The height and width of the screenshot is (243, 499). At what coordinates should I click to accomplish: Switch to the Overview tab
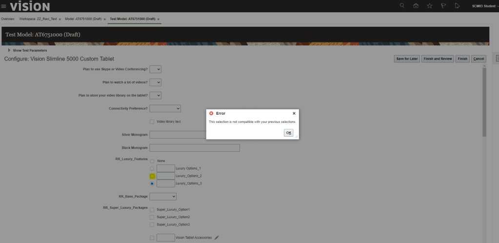click(7, 19)
